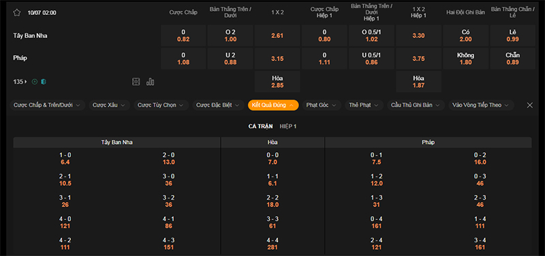545x256 pixels.
Task: Select the CẢ TRẬN tab
Action: tap(260, 126)
